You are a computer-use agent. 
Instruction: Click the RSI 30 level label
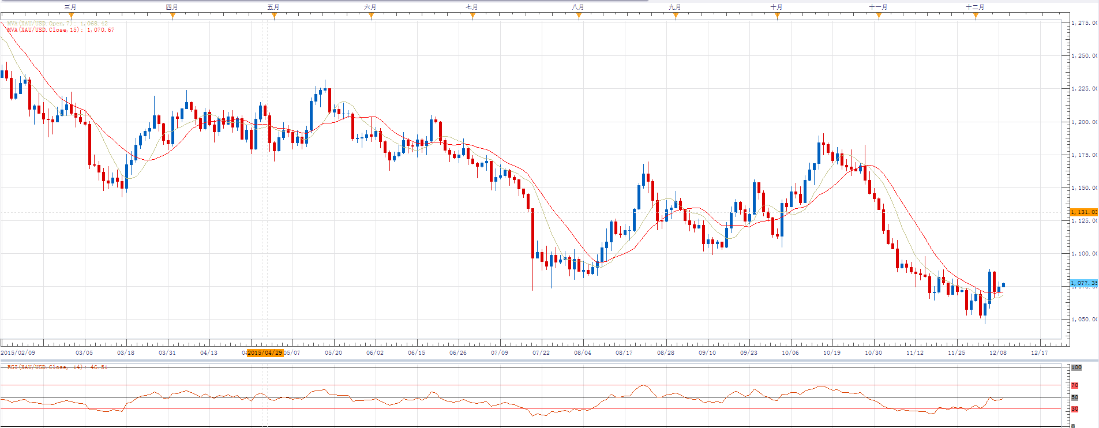pyautogui.click(x=1075, y=409)
